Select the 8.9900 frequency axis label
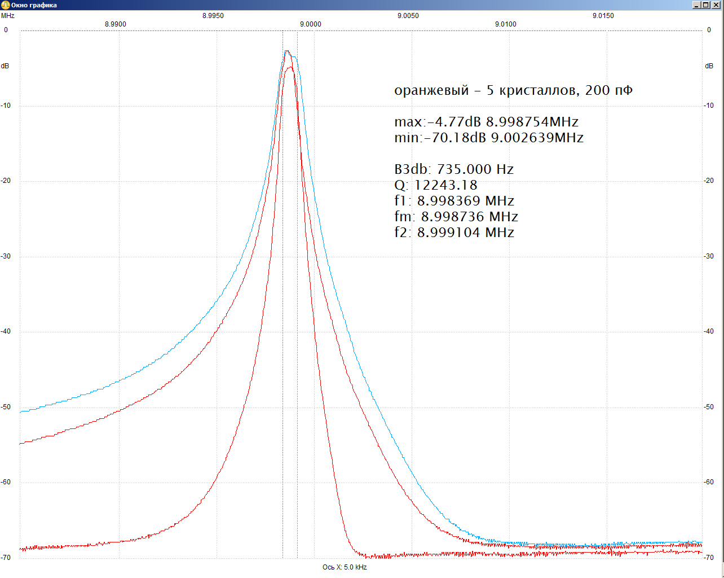724x578 pixels. click(116, 24)
